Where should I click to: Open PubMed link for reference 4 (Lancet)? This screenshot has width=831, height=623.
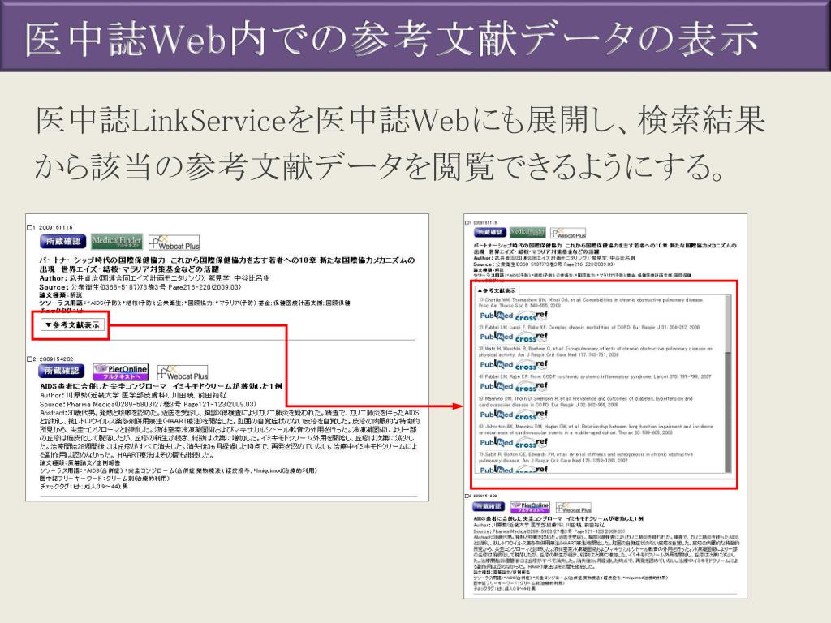497,386
